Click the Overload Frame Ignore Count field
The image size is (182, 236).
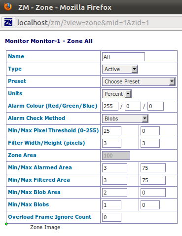(x=111, y=217)
